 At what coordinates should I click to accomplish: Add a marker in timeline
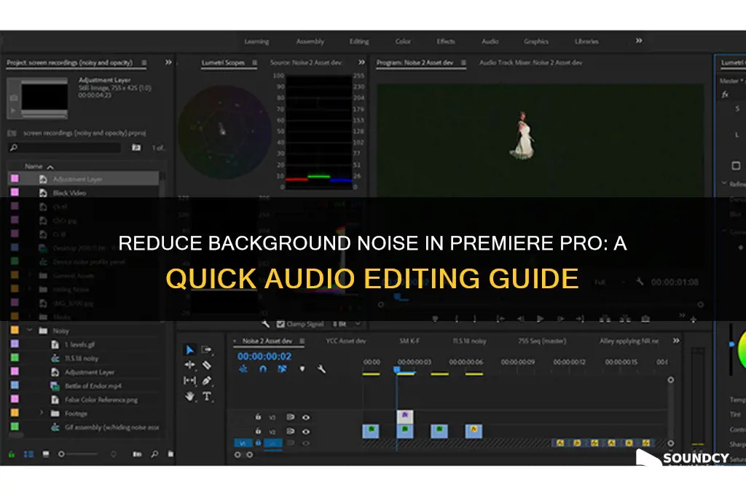click(x=302, y=368)
